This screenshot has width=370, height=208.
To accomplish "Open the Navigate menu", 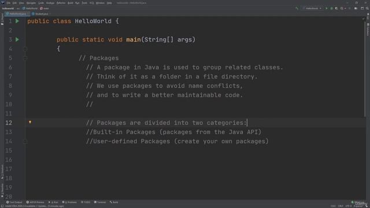I will (x=31, y=3).
